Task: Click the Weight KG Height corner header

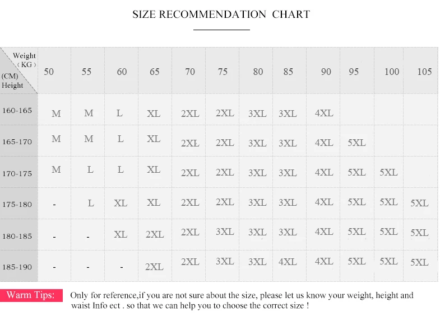Action: 19,70
